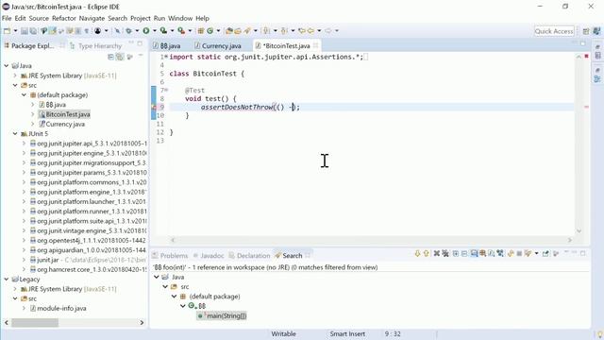
Task: Click Remove All Matches icon
Action: coord(445,253)
